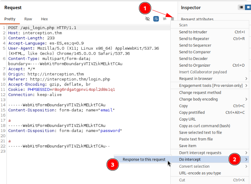This screenshot has width=251, height=184.
Task: Choose Send to Sequencer
Action: 210,45
